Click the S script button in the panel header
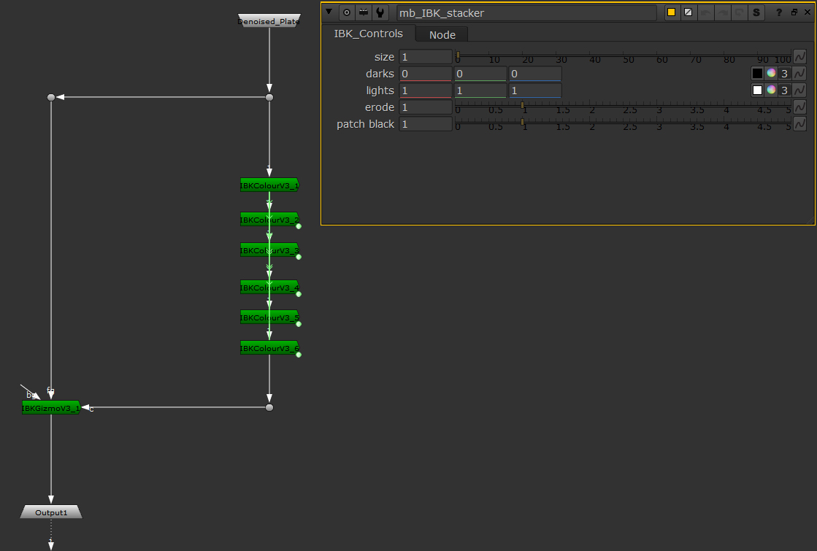This screenshot has height=551, width=817. click(756, 12)
